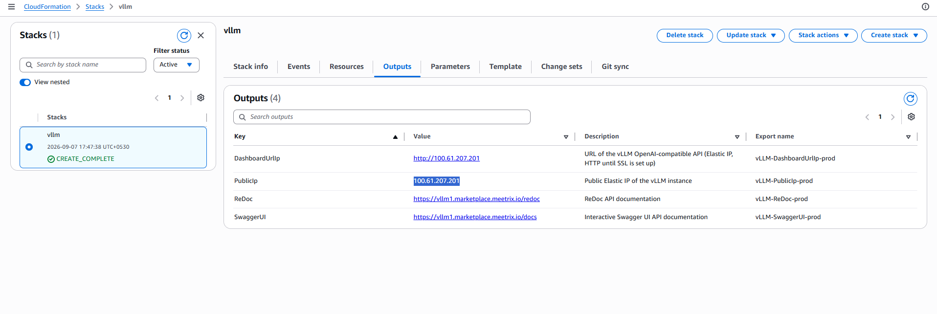Viewport: 937px width, 314px height.
Task: Click outputs page number 1
Action: coord(880,117)
